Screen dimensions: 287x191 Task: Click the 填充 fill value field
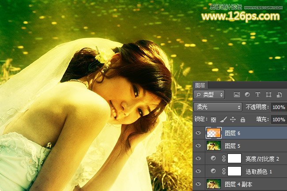click(279, 120)
